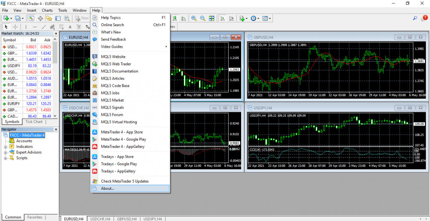Click the Zoom Out magnifier icon
Image resolution: width=430 pixels, height=221 pixels.
tap(203, 18)
